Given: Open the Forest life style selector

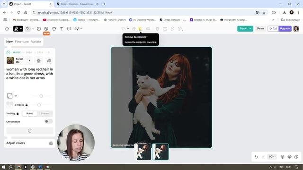Looking at the screenshot, I should (x=18, y=60).
